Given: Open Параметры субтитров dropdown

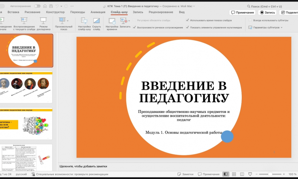Looking at the screenshot, I should coord(265,27).
